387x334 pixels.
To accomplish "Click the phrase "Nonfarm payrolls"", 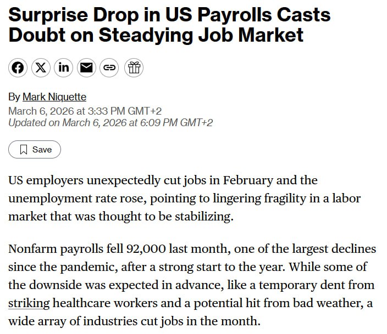I will point(56,249).
